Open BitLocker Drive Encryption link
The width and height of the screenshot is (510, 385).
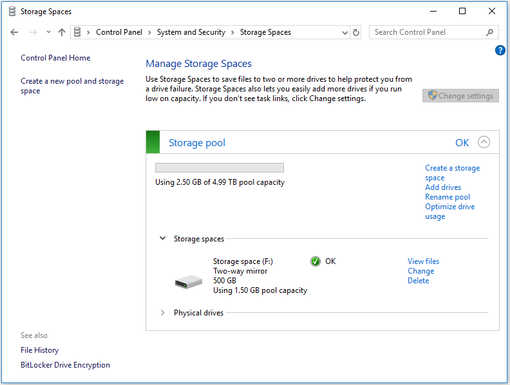point(66,365)
